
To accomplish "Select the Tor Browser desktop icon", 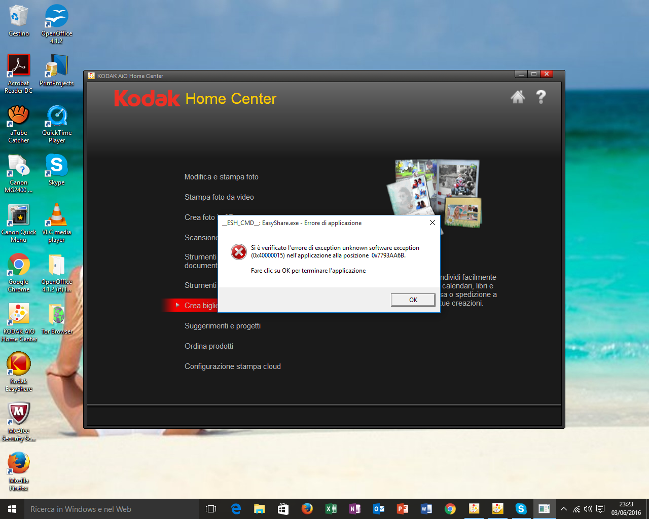I will click(57, 318).
